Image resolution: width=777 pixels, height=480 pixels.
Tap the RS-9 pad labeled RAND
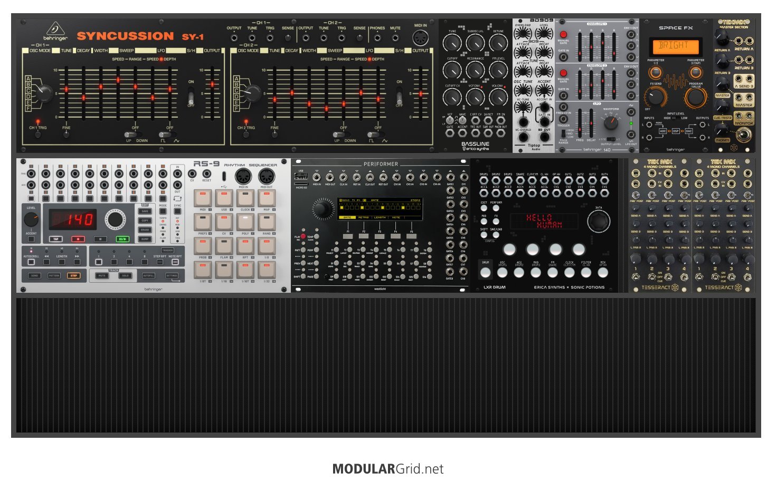point(267,222)
